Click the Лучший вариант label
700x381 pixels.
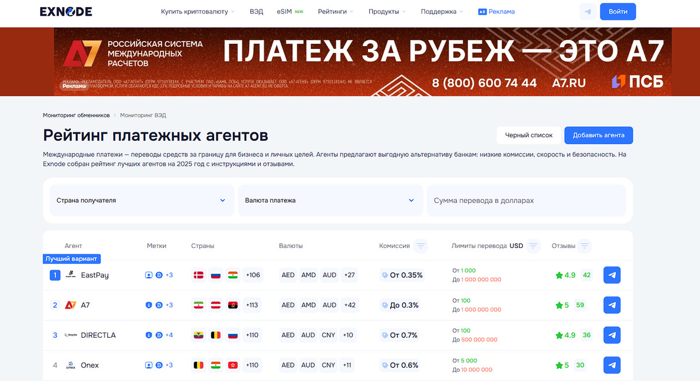(72, 258)
